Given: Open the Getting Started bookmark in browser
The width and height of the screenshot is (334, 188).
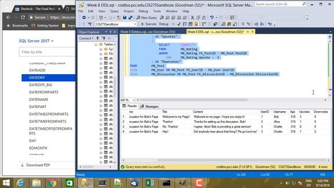Looking at the screenshot, I should (45, 26).
